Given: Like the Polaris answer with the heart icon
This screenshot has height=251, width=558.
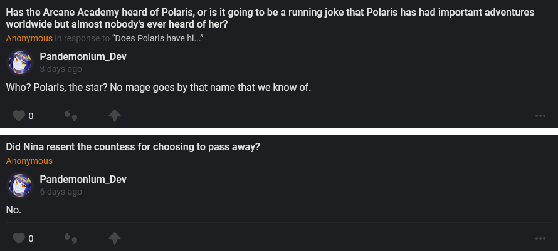Looking at the screenshot, I should pyautogui.click(x=19, y=116).
